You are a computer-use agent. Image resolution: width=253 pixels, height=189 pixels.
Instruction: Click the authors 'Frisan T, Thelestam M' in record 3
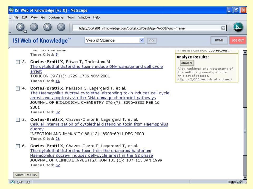88,62
